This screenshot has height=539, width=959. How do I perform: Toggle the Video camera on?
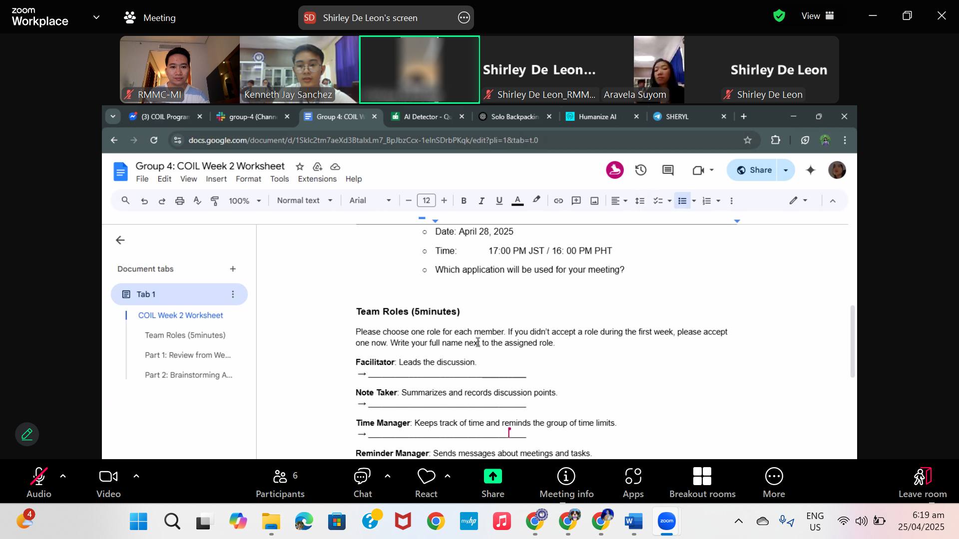pyautogui.click(x=108, y=482)
